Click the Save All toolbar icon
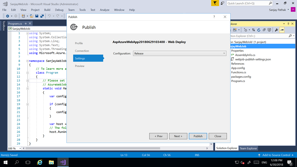 tap(42, 16)
